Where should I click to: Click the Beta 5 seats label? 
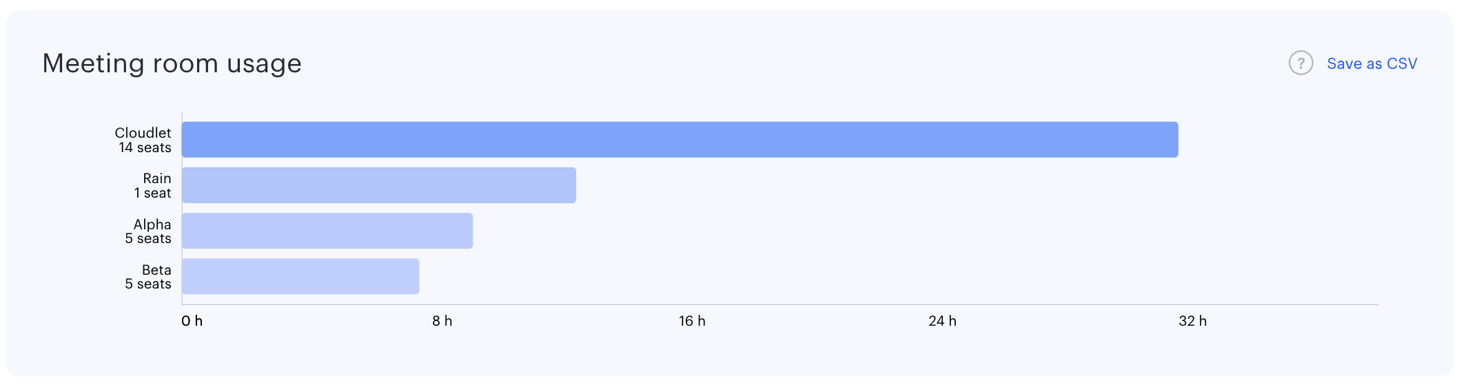[x=147, y=277]
